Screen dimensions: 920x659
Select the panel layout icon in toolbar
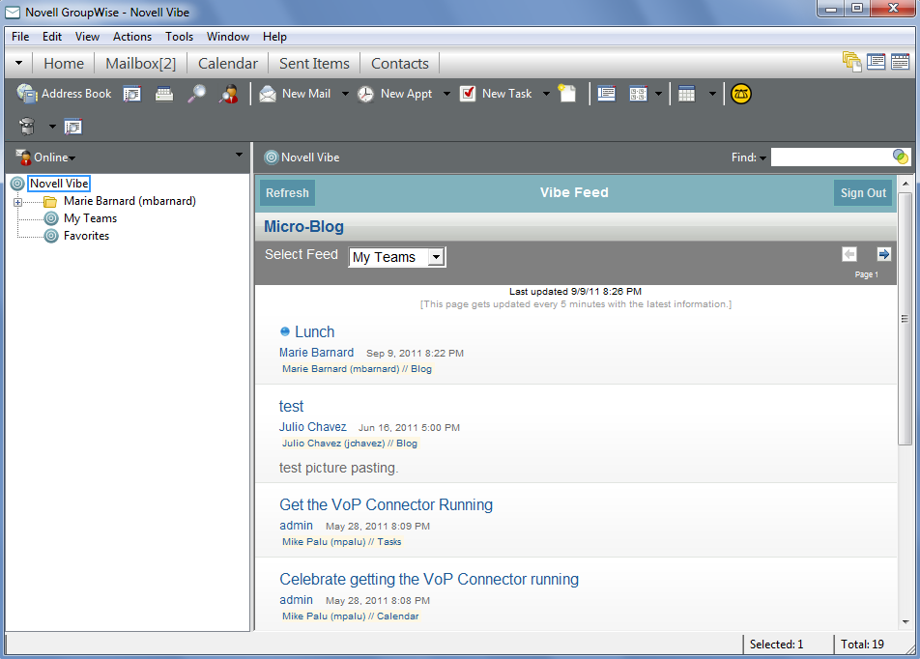coord(605,94)
